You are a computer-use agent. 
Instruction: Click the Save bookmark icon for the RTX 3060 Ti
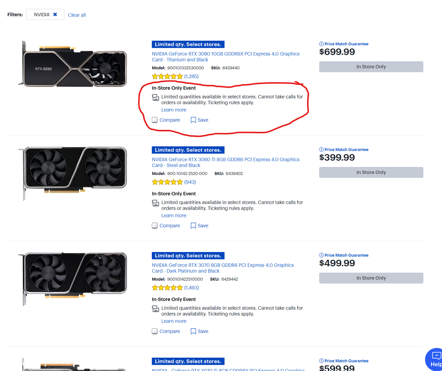point(193,225)
